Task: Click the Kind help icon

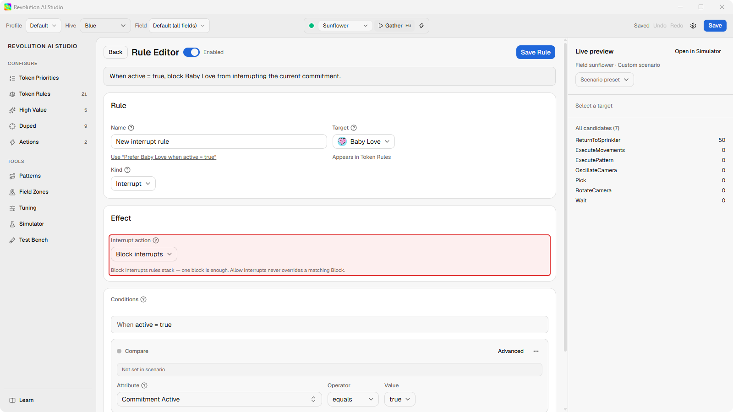Action: [x=127, y=170]
